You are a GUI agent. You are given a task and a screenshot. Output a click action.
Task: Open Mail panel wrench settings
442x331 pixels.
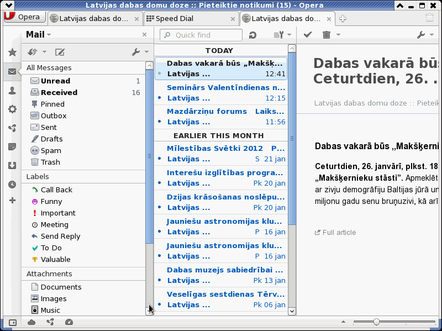[x=136, y=52]
